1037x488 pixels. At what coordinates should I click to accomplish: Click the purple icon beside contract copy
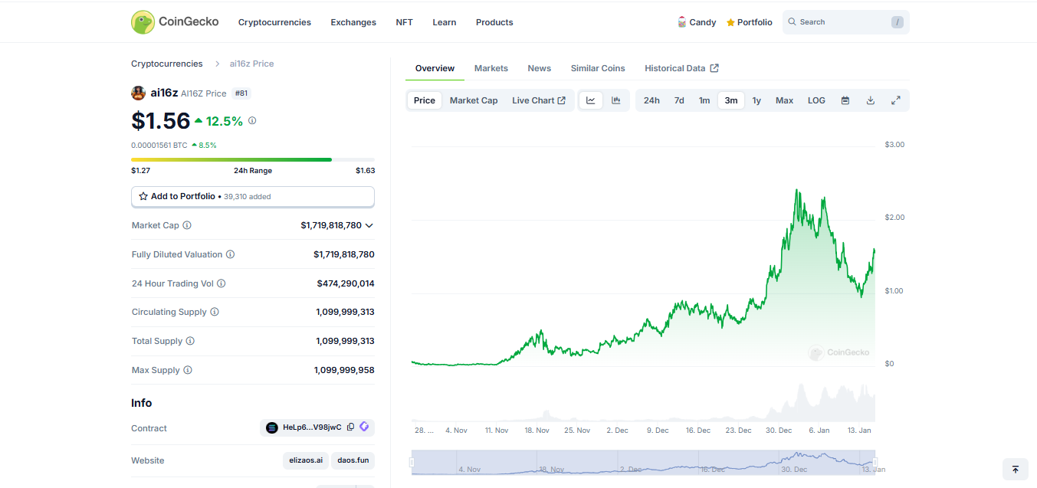click(364, 427)
